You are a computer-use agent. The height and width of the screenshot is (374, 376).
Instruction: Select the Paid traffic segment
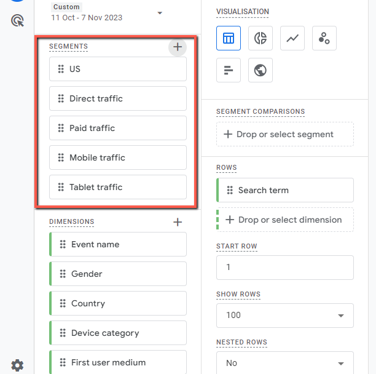(x=118, y=128)
